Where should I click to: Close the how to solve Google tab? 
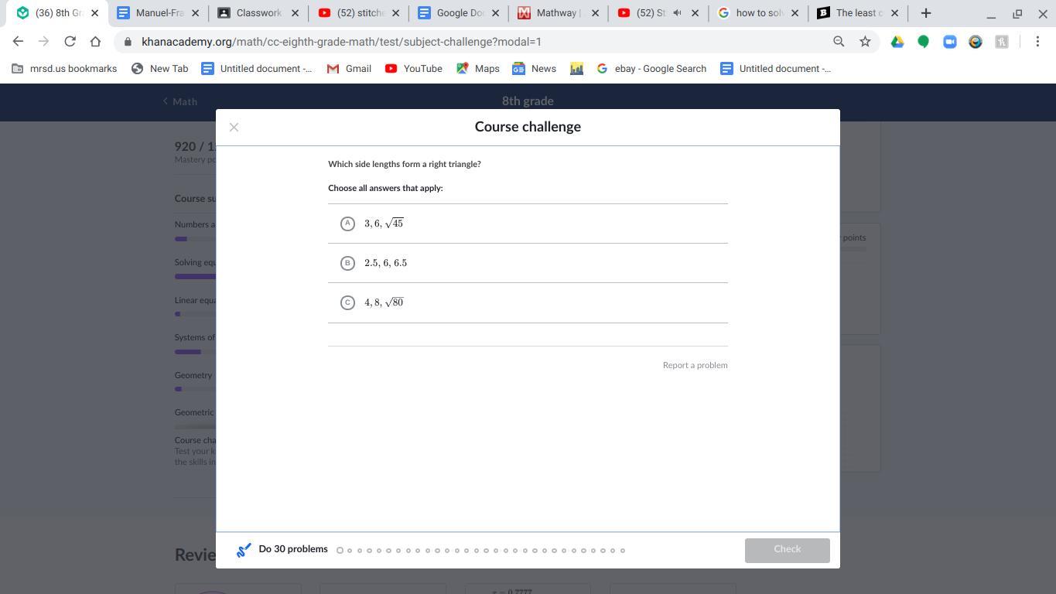[x=795, y=13]
